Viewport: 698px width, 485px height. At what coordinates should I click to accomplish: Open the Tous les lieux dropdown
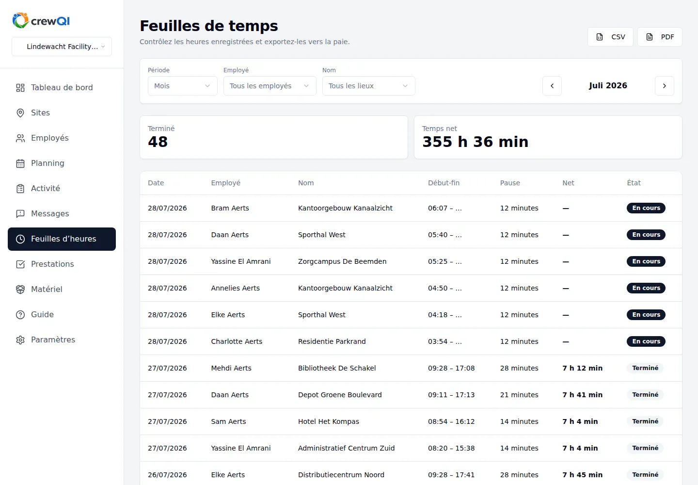(369, 86)
